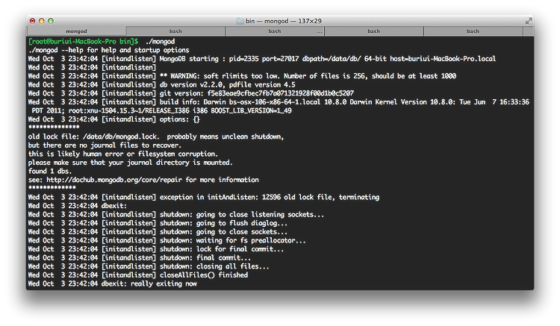Click 'this is likely human error or filesystem corruption.'
The height and width of the screenshot is (326, 560).
click(x=123, y=154)
